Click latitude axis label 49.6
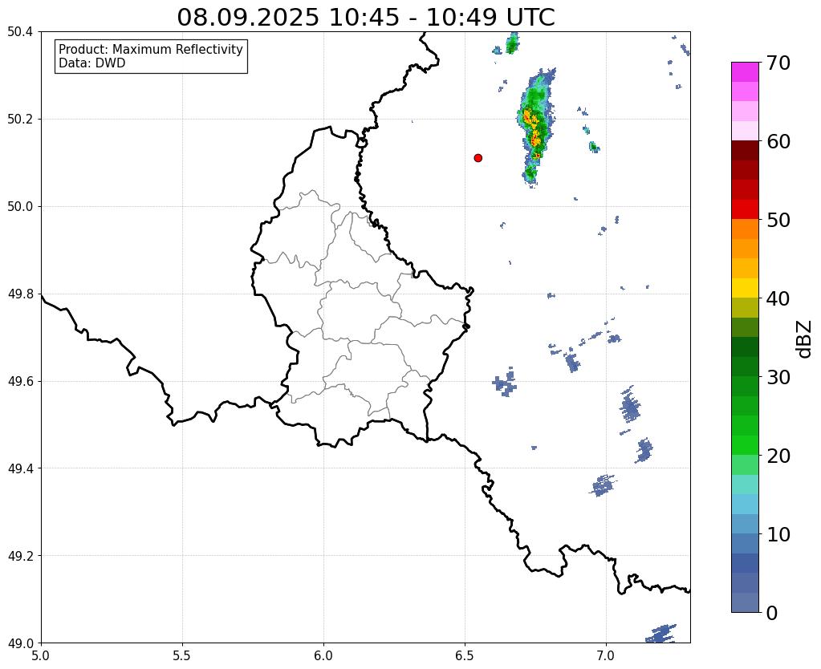 [20, 381]
